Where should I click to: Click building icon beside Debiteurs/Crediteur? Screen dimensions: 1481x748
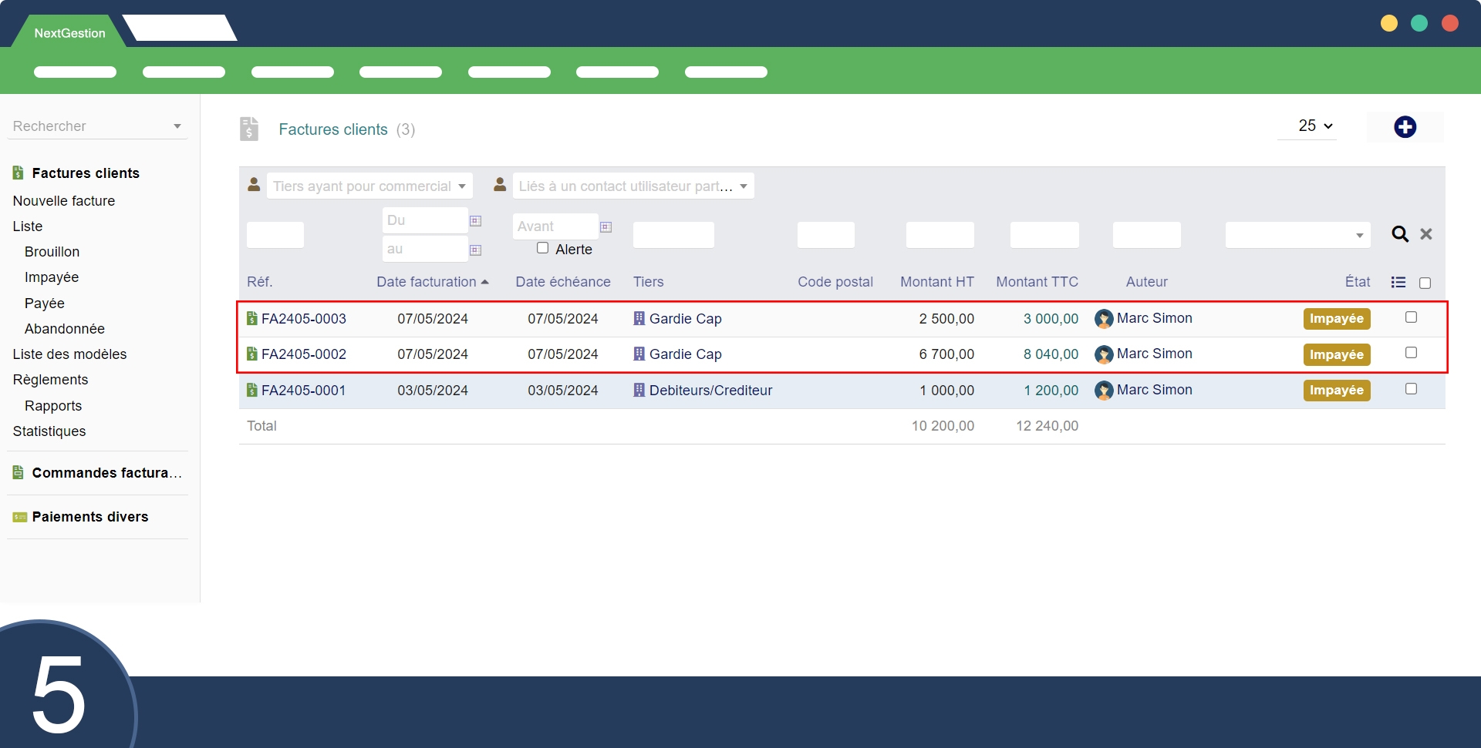point(639,391)
